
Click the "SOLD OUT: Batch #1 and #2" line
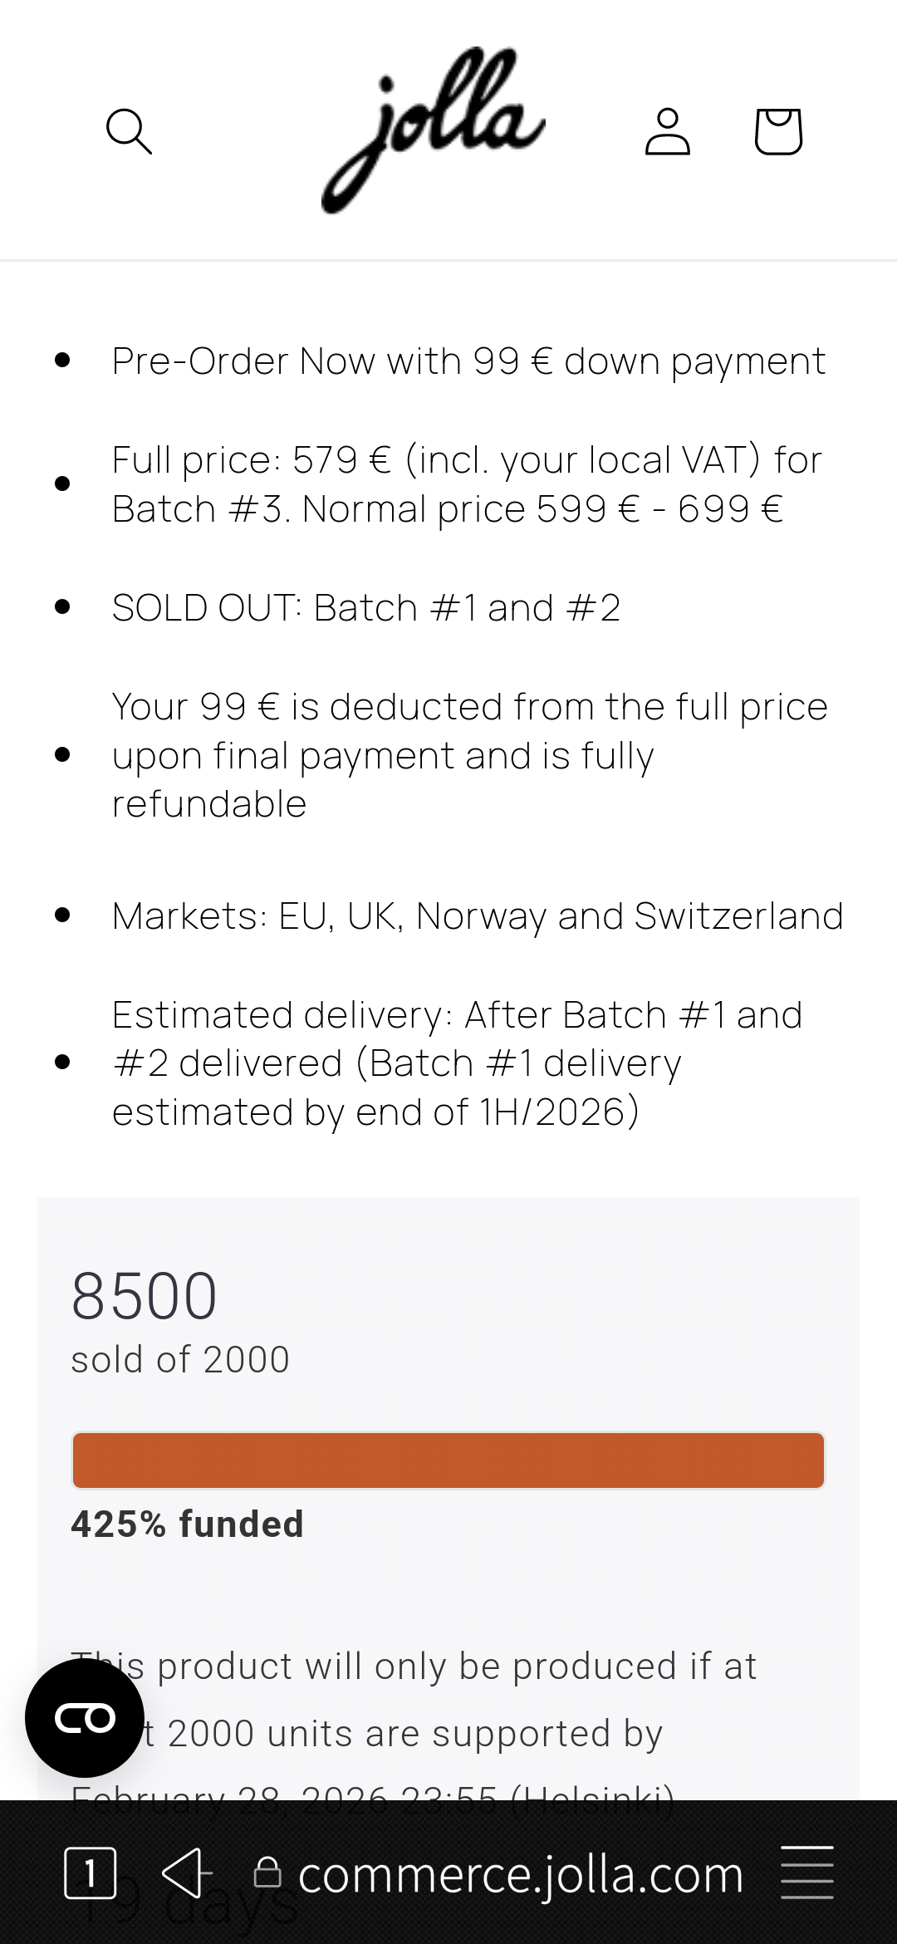point(366,607)
